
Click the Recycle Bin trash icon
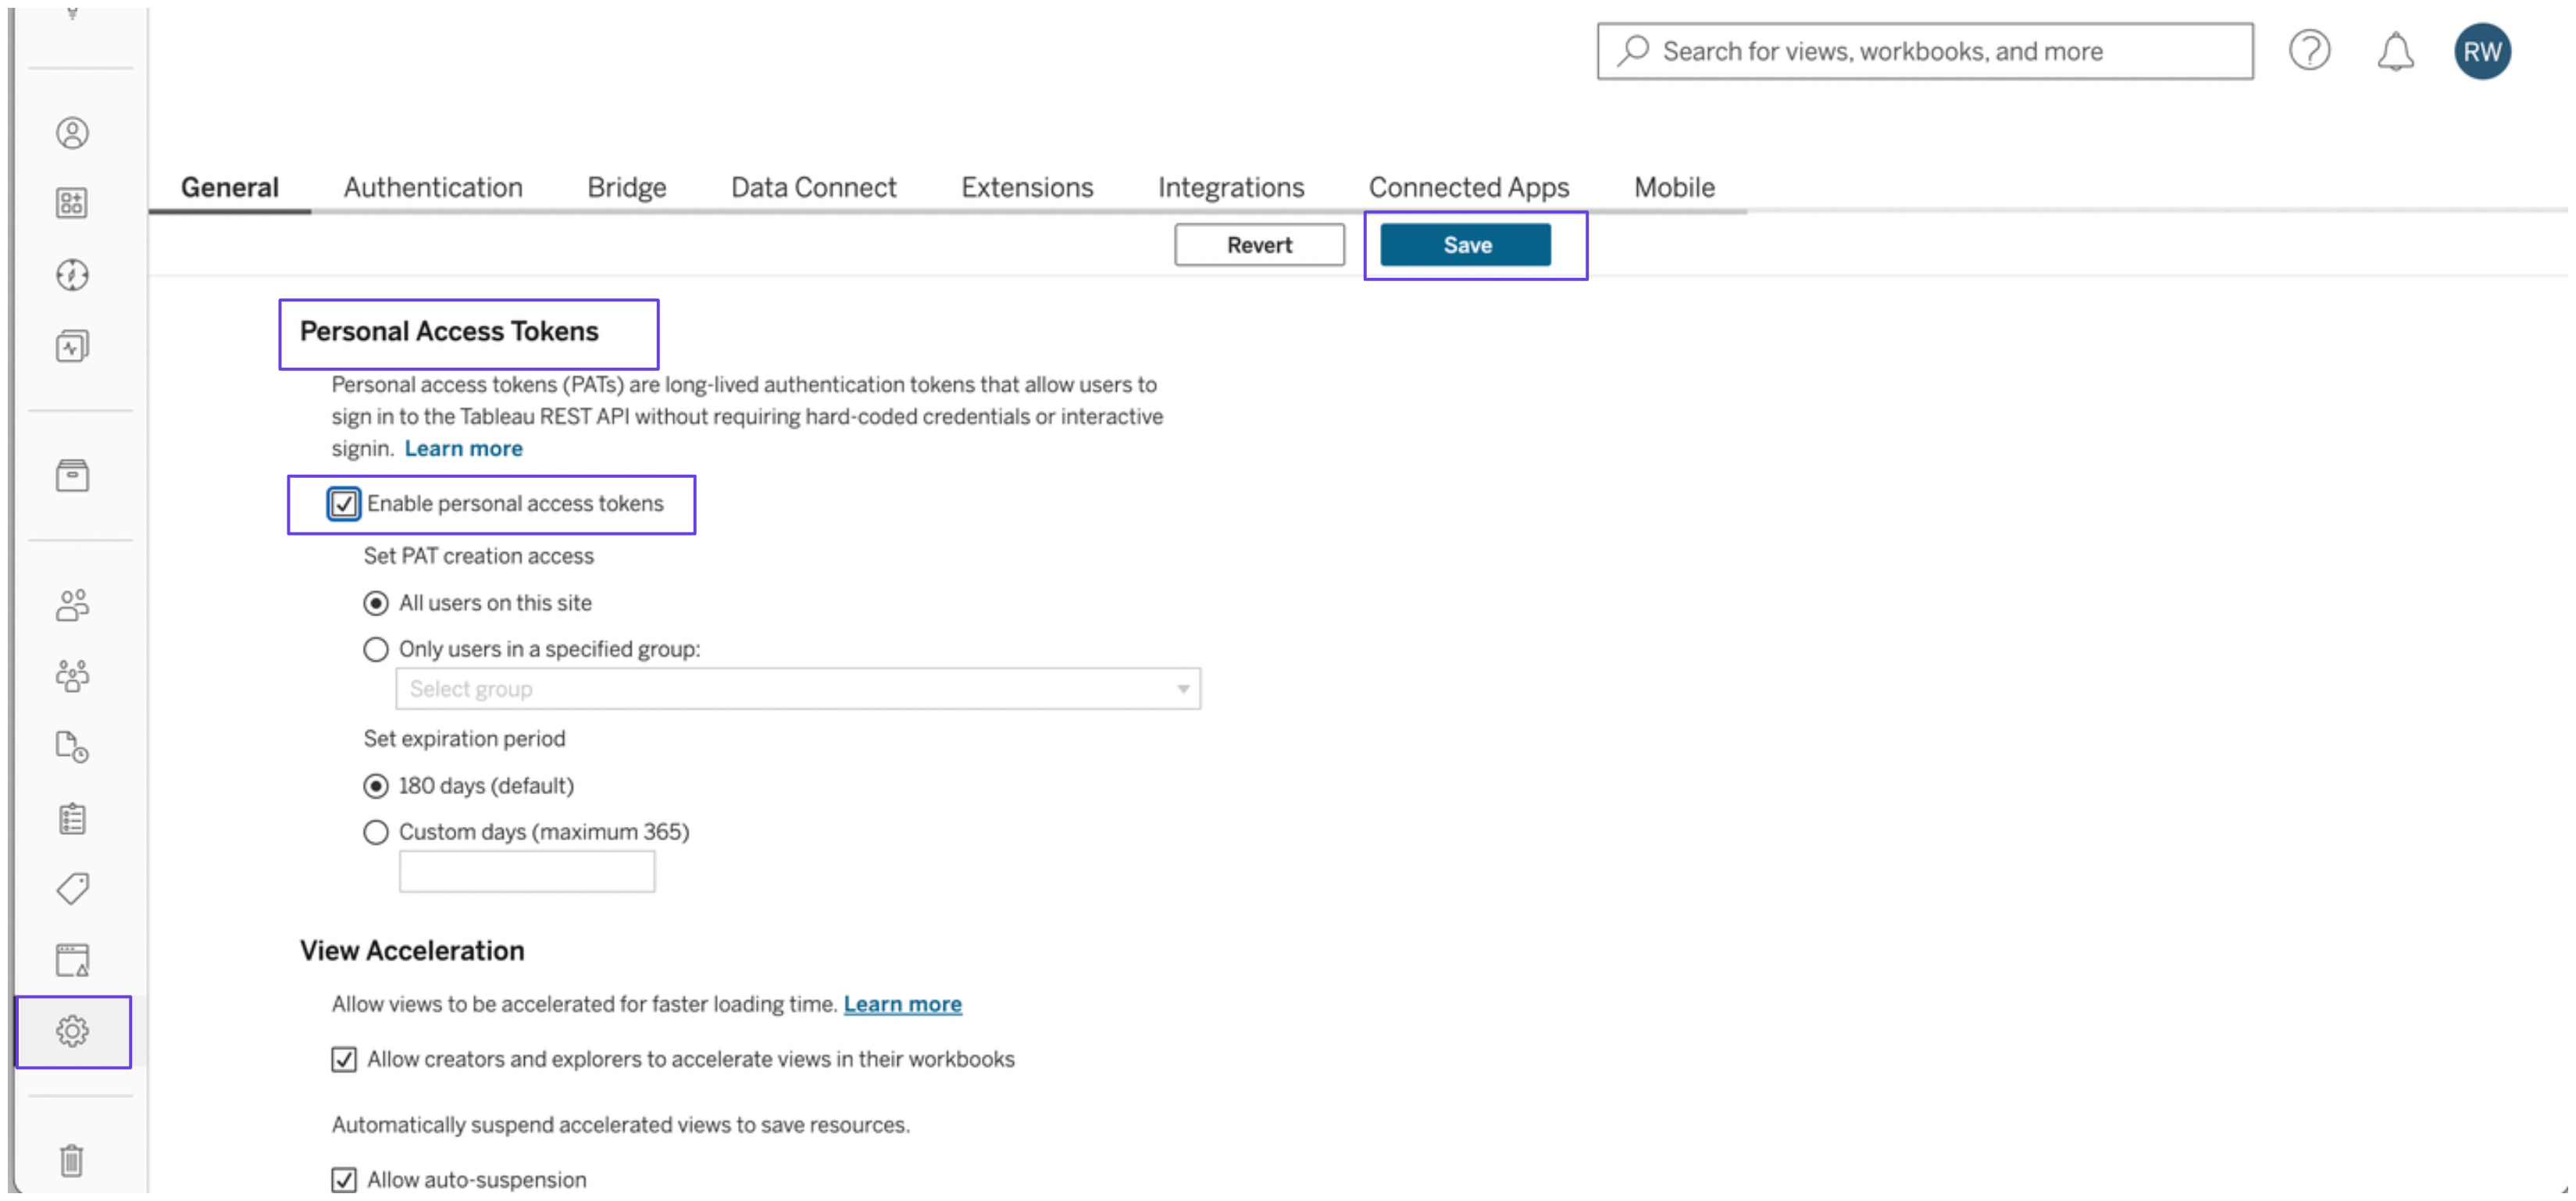(72, 1160)
